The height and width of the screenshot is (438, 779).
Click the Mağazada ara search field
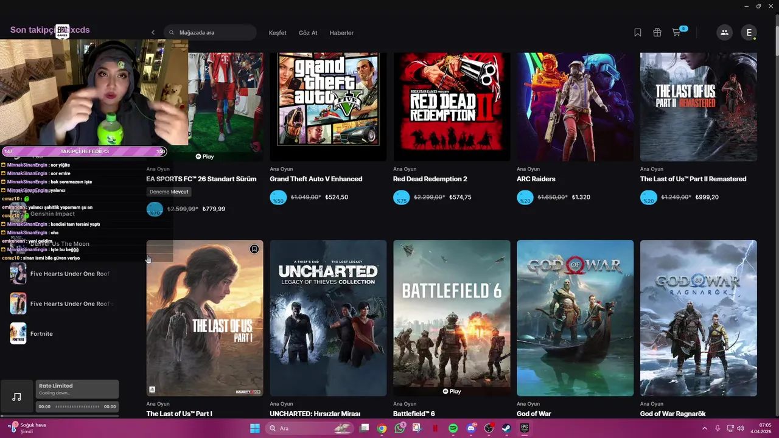pos(211,33)
